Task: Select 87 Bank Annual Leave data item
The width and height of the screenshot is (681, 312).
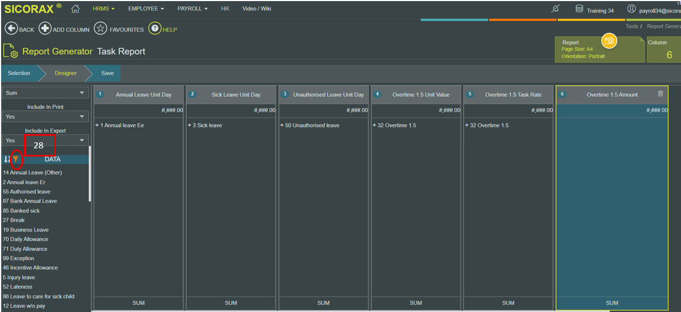Action: coord(30,201)
